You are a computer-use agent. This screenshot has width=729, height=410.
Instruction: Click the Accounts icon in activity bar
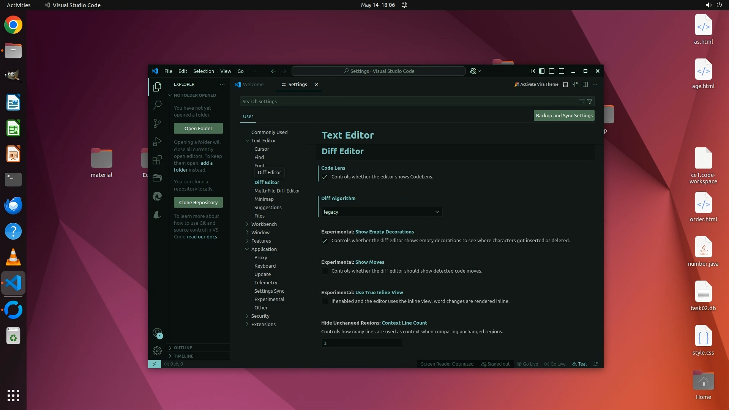[157, 333]
